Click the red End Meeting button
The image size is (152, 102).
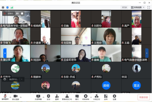[x=144, y=97]
